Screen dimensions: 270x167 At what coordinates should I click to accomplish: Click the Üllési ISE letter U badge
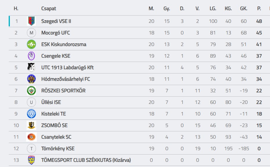(x=31, y=102)
